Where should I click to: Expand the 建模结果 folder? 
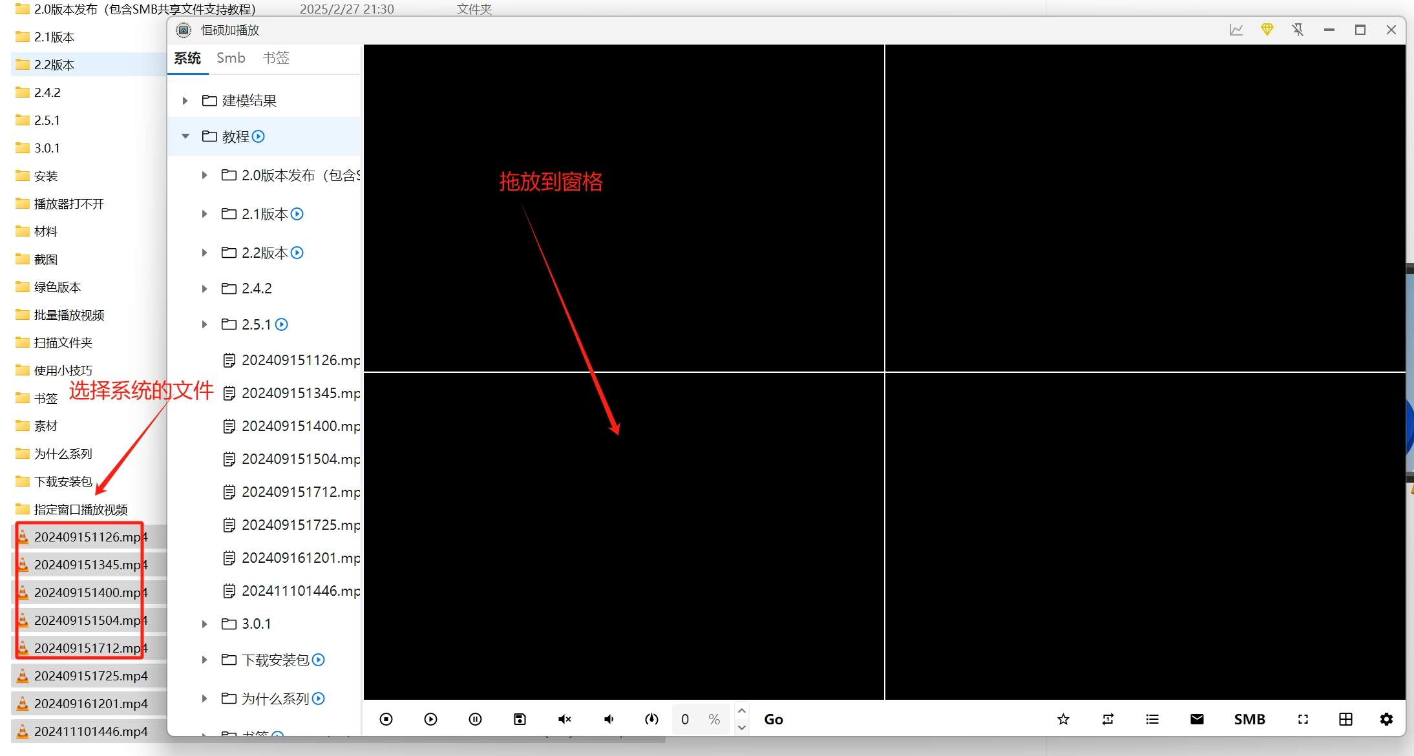[185, 101]
